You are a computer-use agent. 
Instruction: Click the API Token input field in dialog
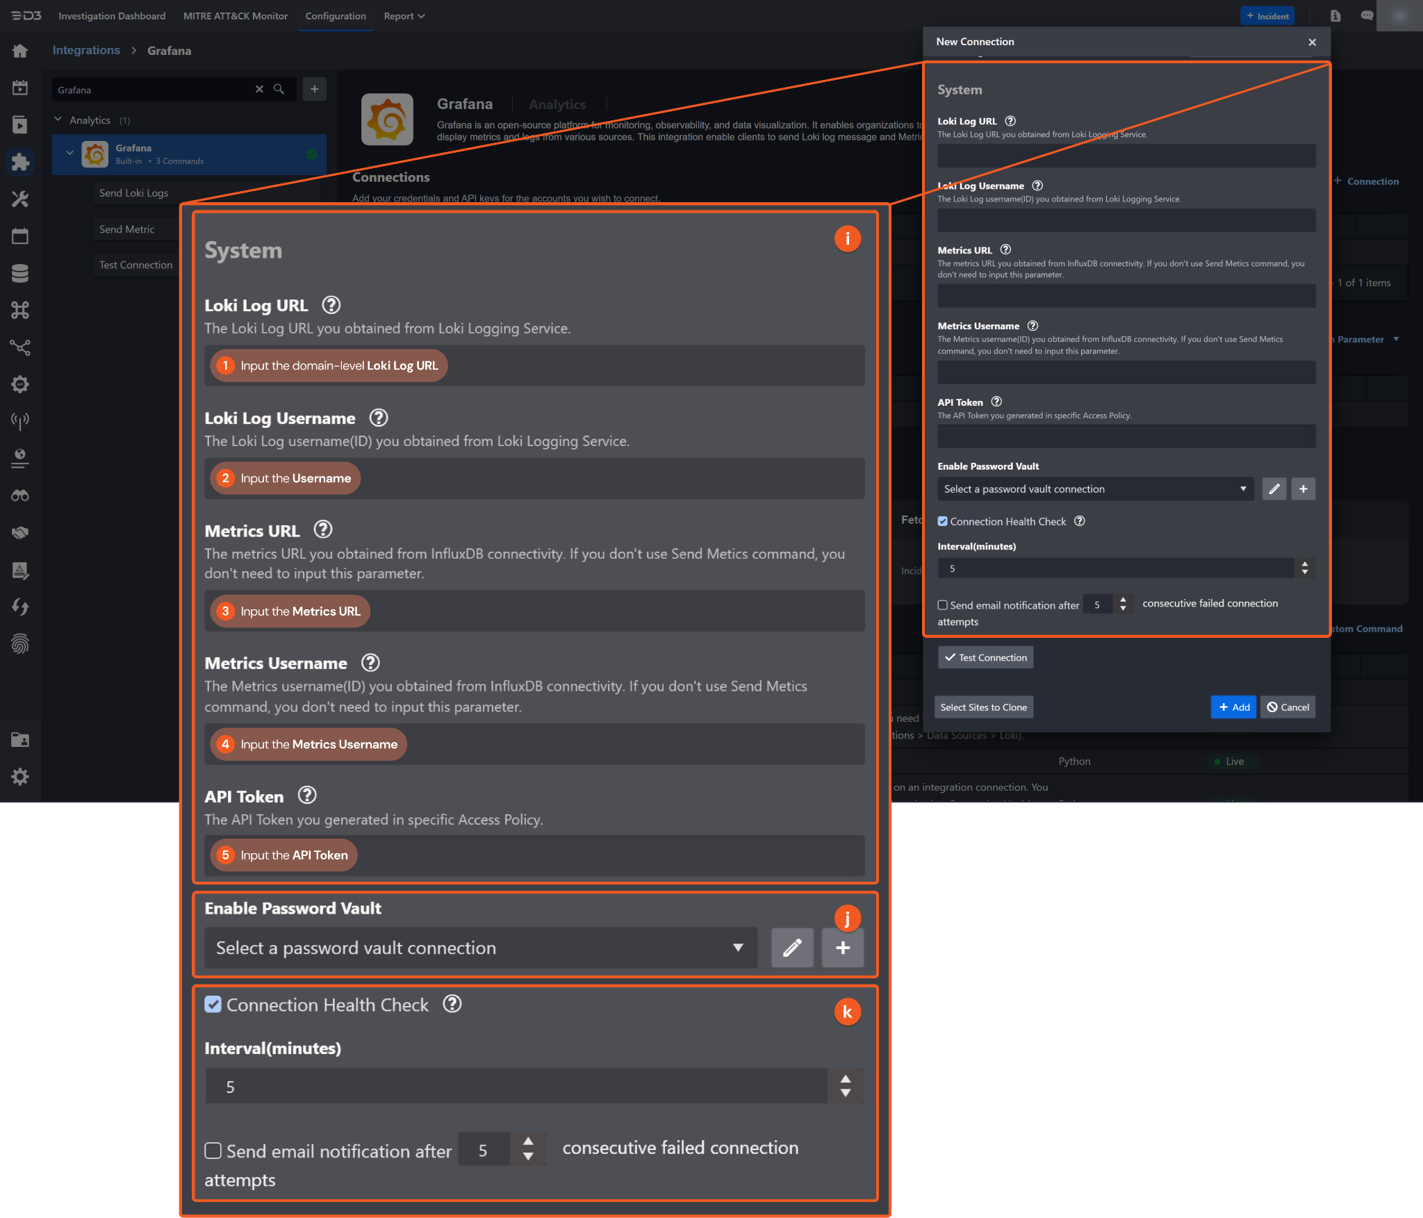click(1126, 436)
